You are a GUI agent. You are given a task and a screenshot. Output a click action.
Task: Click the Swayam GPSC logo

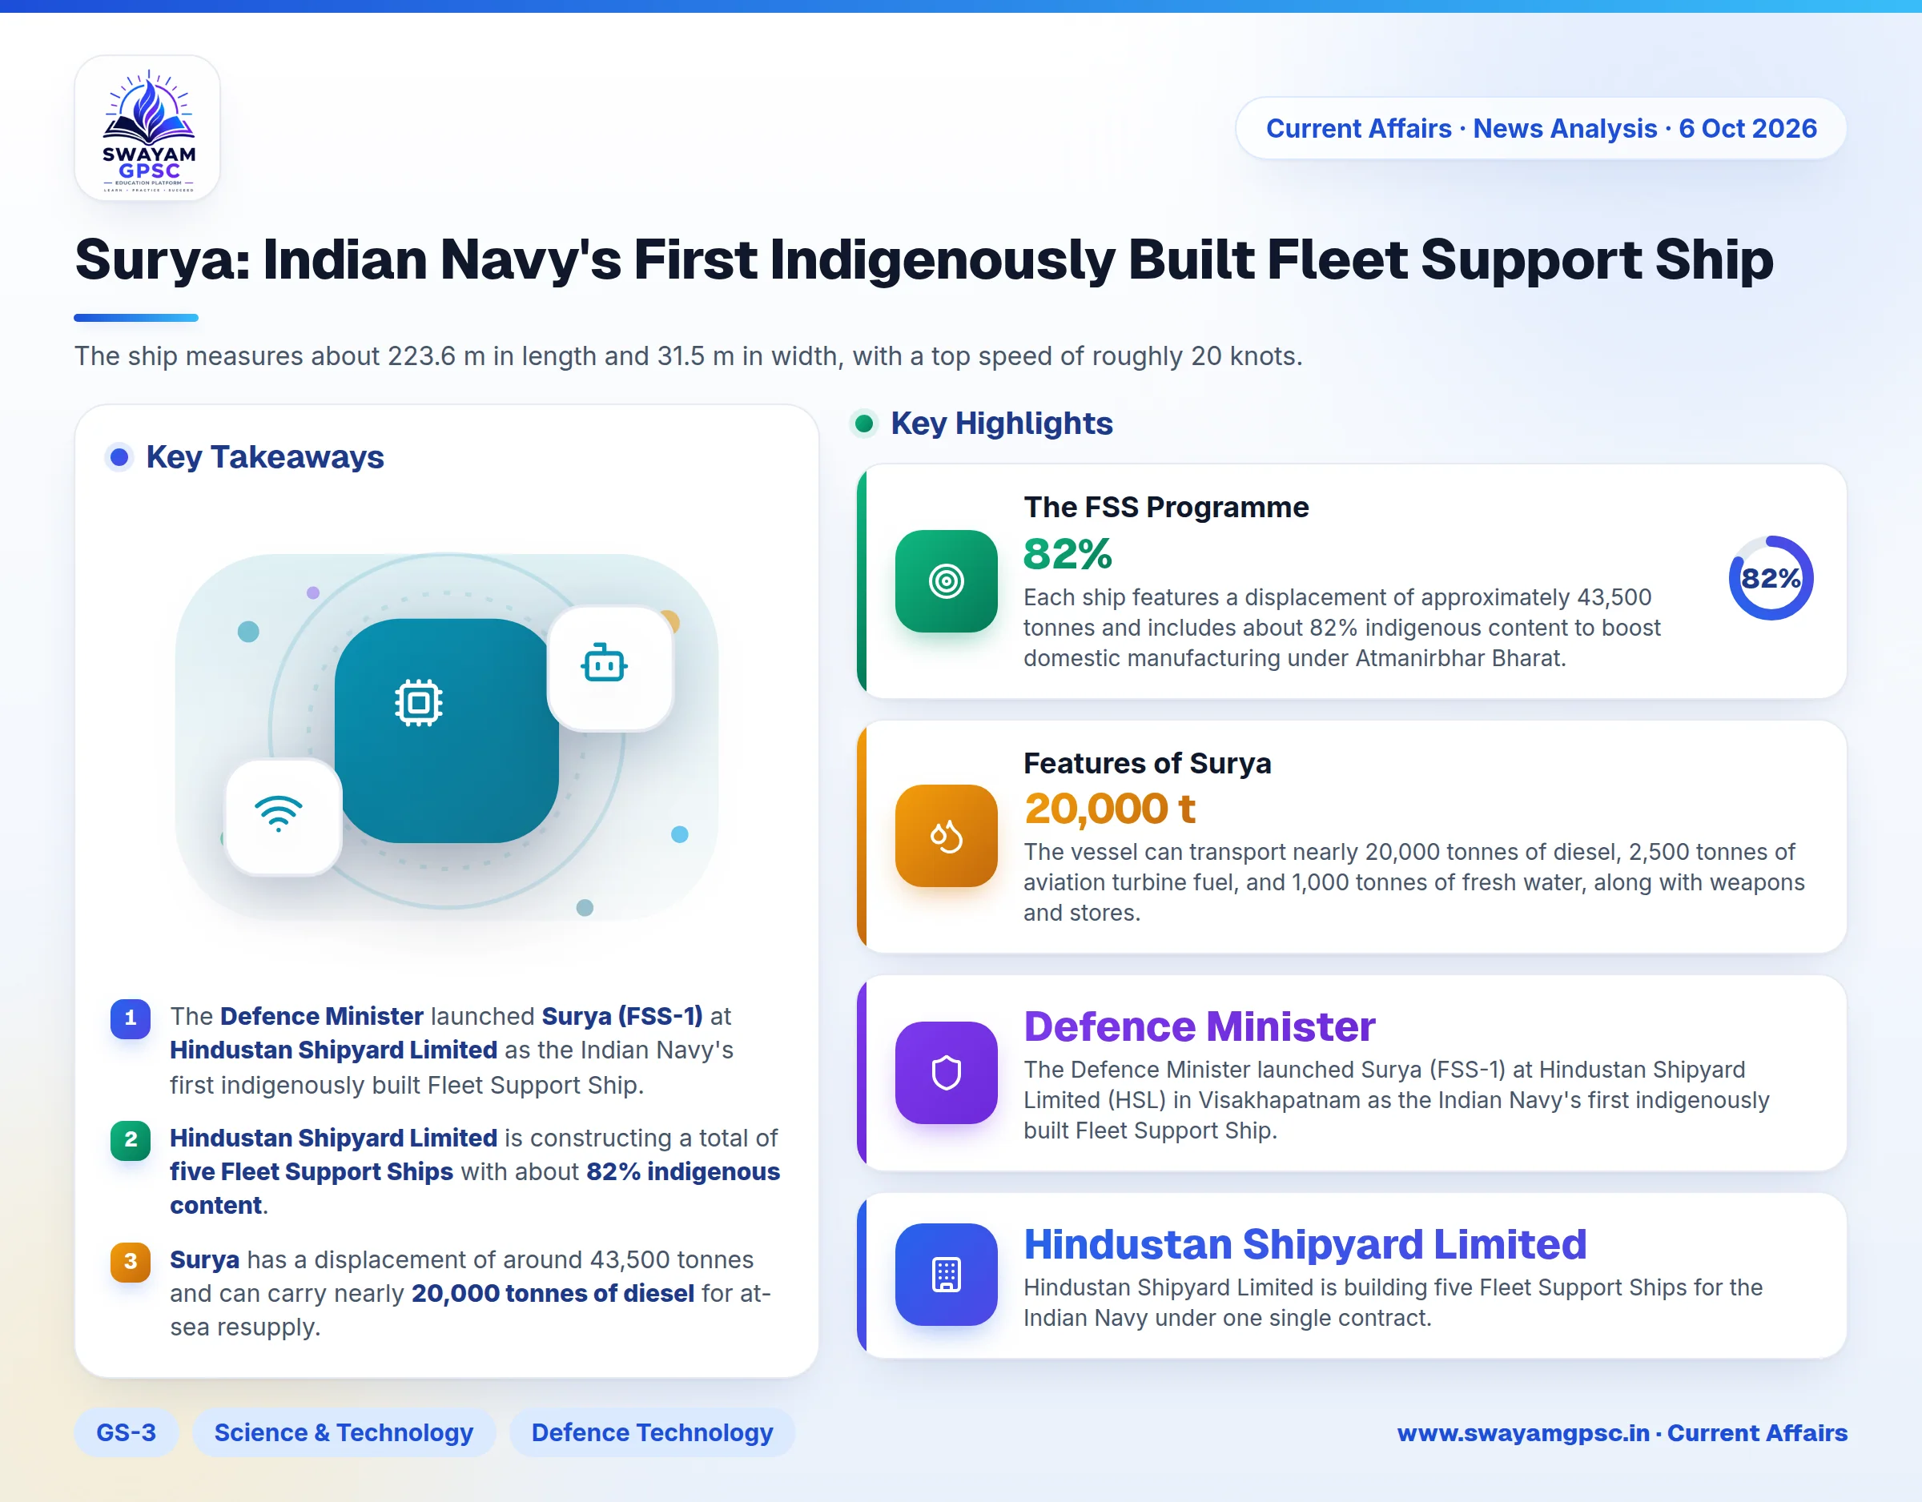pyautogui.click(x=148, y=128)
